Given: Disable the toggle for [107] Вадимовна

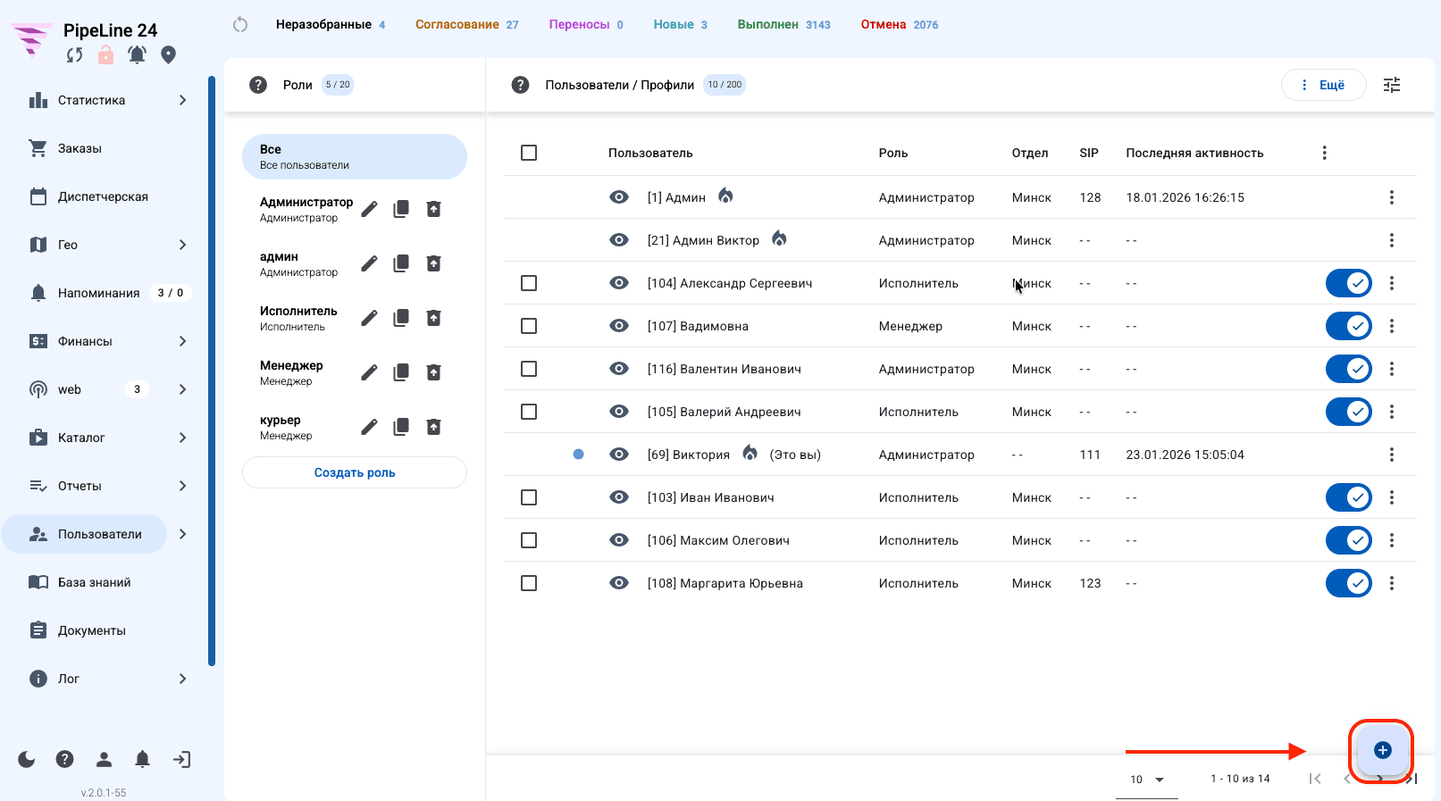Looking at the screenshot, I should tap(1348, 326).
